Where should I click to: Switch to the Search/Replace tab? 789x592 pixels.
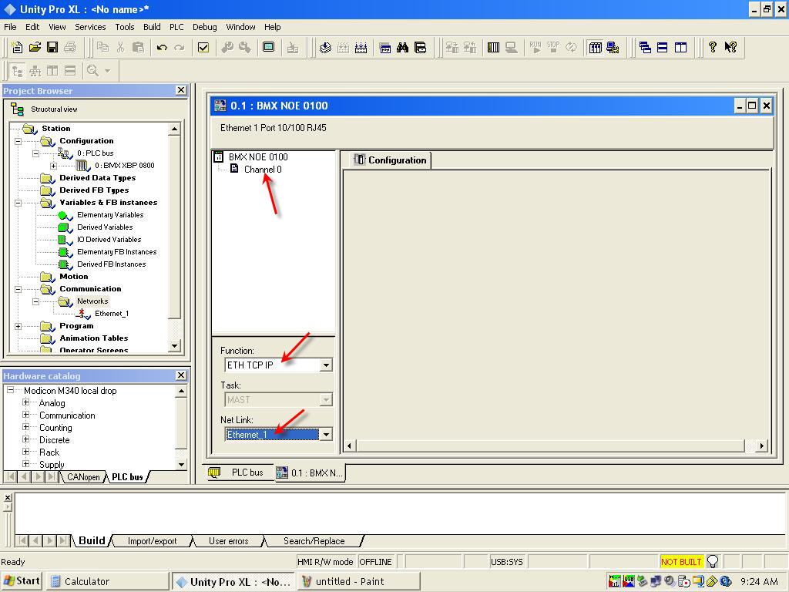(314, 541)
